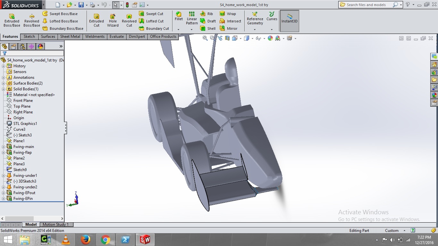Image resolution: width=438 pixels, height=246 pixels.
Task: Choose the Mirror feature tool
Action: [229, 29]
